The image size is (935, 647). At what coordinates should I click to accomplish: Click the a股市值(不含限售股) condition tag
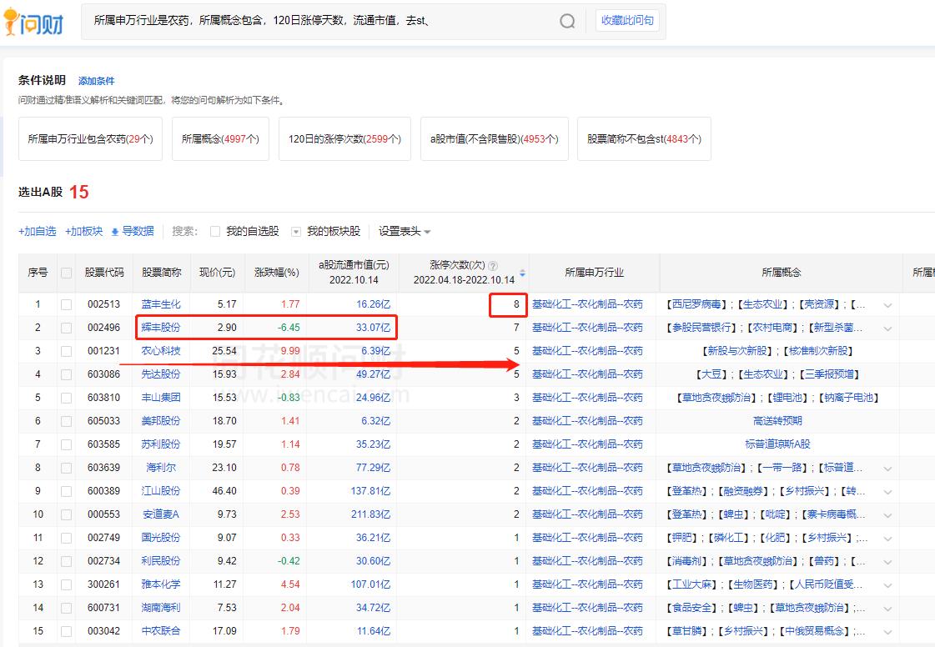pos(495,139)
